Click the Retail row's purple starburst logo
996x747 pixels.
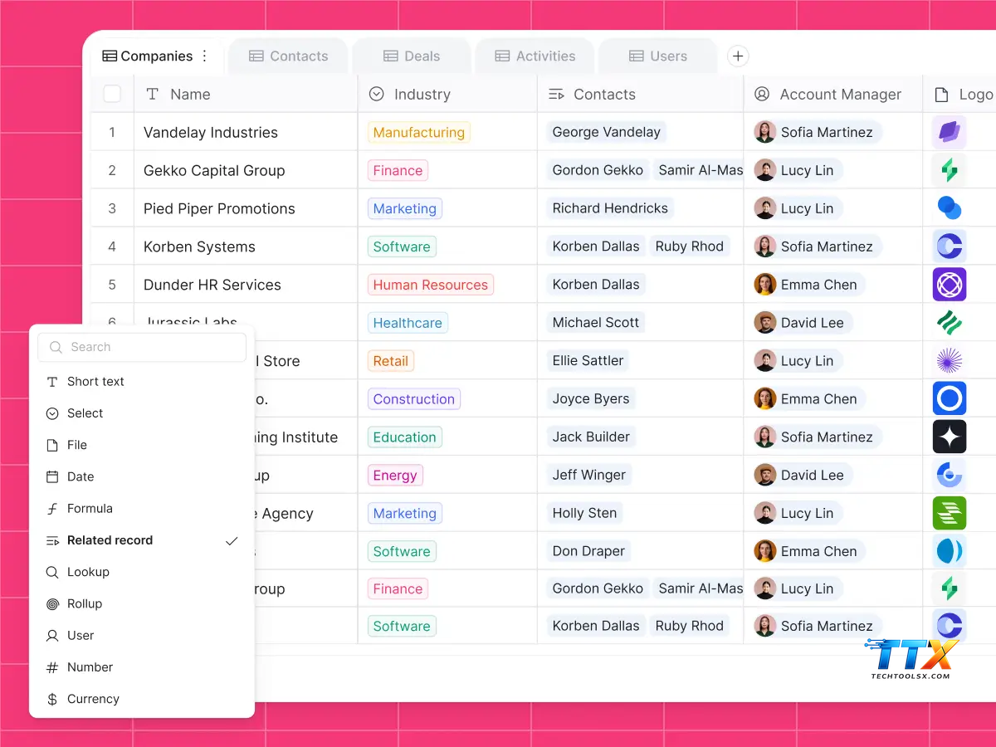coord(949,361)
